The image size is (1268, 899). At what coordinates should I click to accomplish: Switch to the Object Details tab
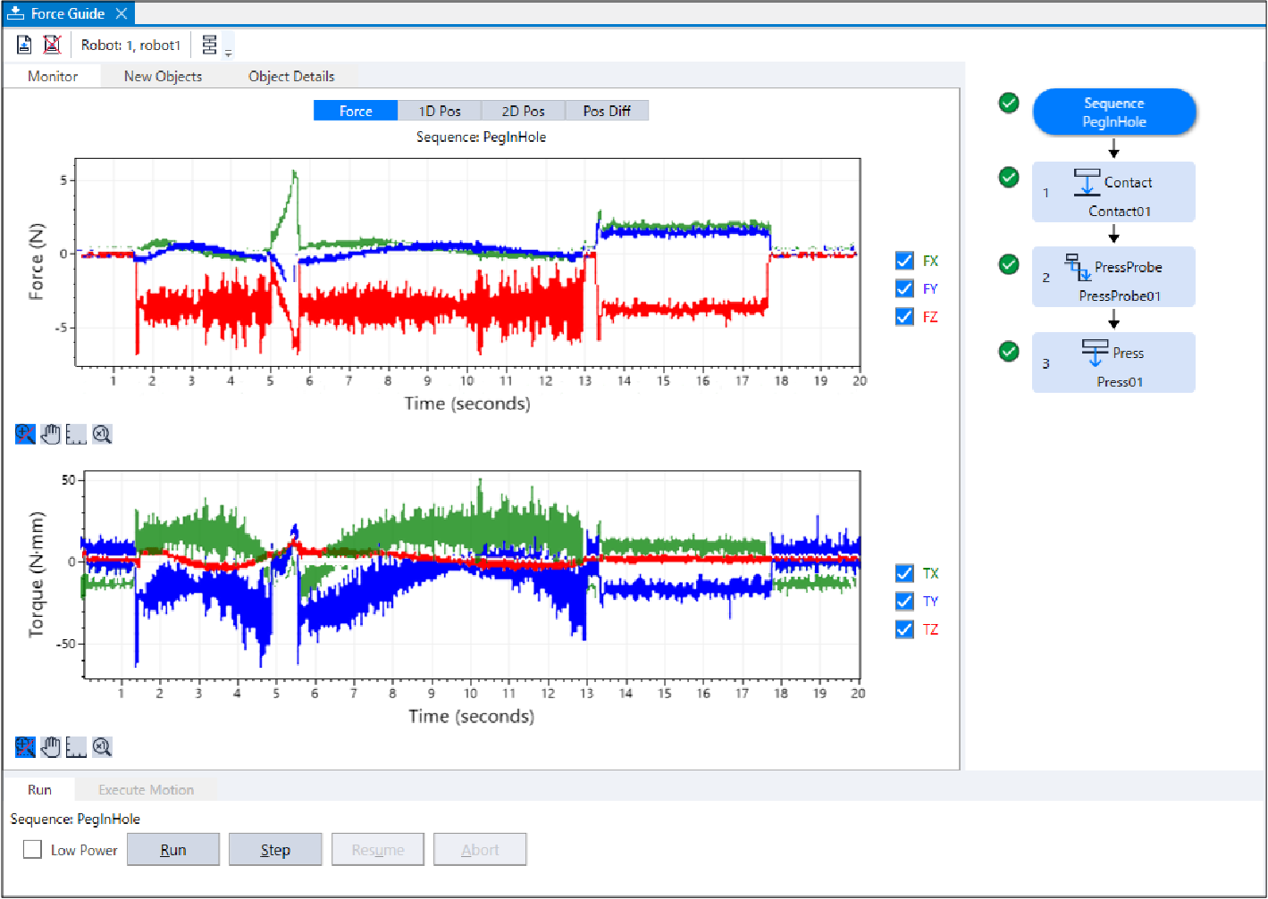click(291, 77)
